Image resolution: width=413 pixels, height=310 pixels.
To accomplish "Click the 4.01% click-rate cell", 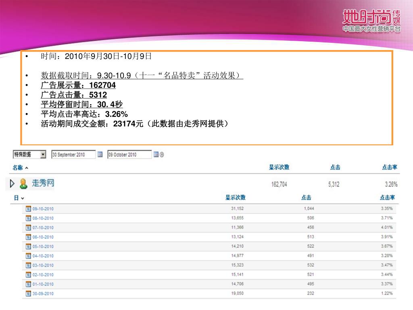I will tap(387, 227).
